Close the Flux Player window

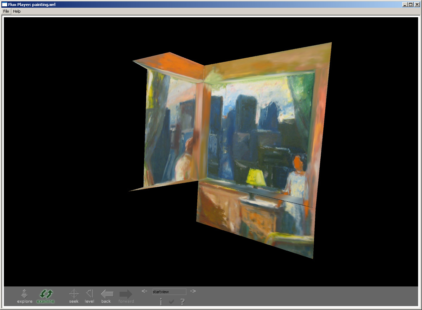click(417, 4)
